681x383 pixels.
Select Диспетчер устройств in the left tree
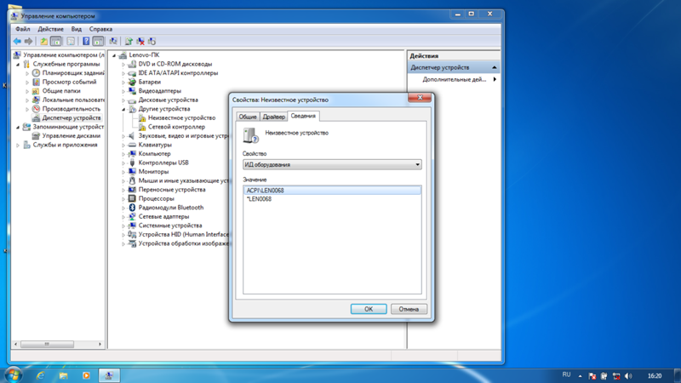pos(72,117)
